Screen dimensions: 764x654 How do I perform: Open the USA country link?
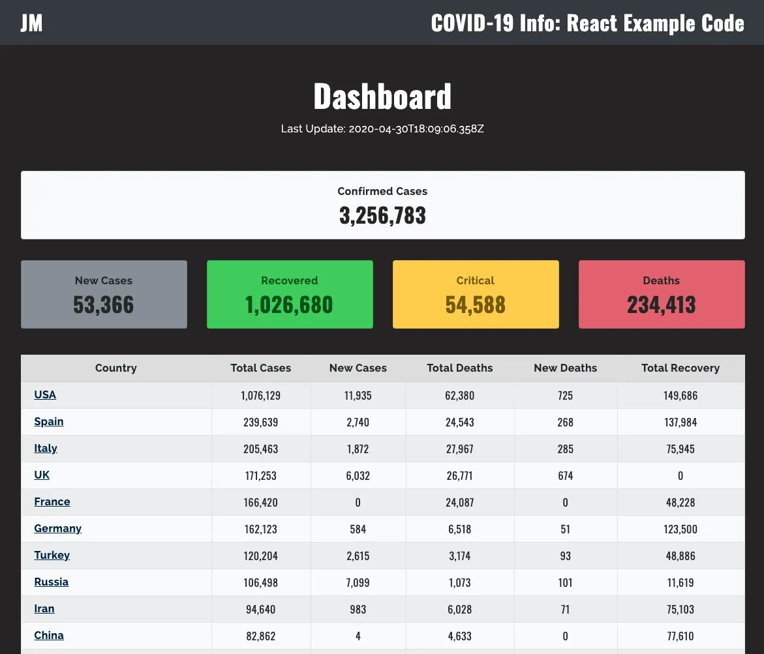pyautogui.click(x=45, y=394)
